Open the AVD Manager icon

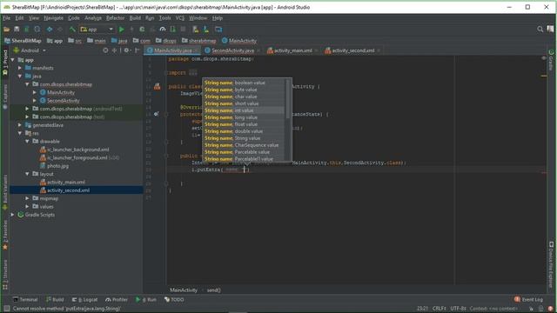point(195,30)
